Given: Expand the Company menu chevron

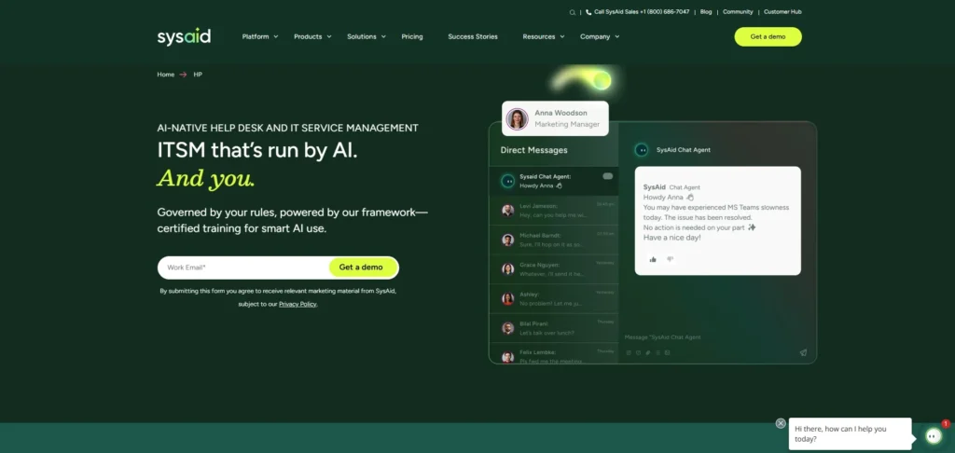Looking at the screenshot, I should [617, 36].
